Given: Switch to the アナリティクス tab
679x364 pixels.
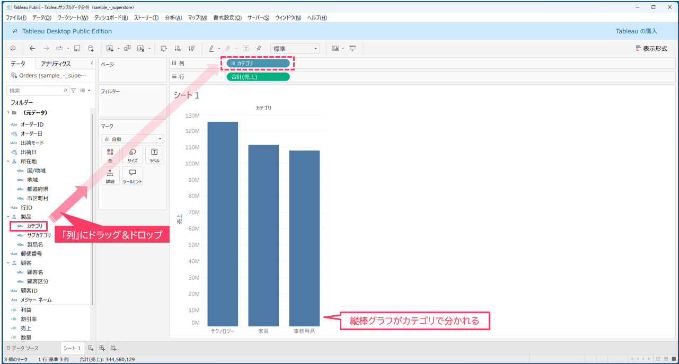Looking at the screenshot, I should 56,64.
